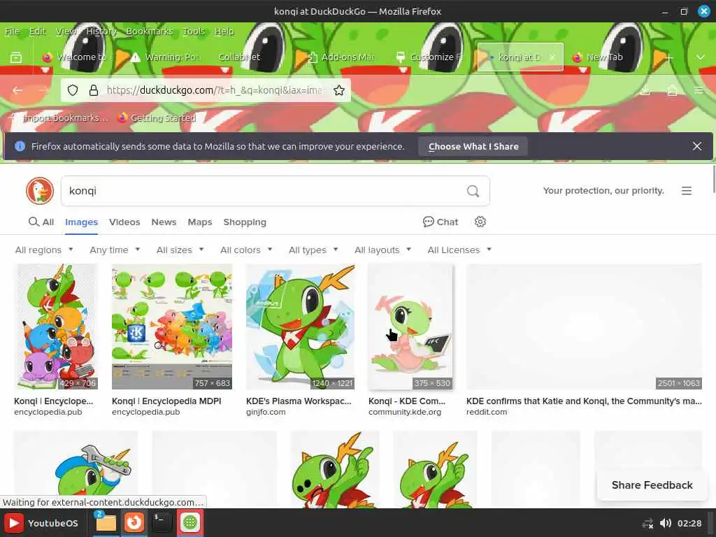The height and width of the screenshot is (537, 716).
Task: Open the File menu
Action: (x=12, y=31)
